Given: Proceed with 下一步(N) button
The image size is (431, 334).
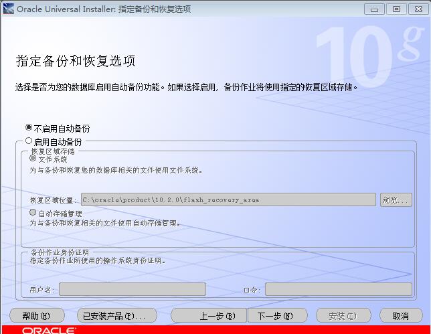Looking at the screenshot, I should click(277, 315).
